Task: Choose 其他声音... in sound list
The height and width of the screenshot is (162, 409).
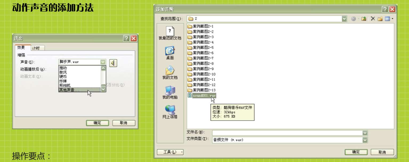Action: [80, 90]
